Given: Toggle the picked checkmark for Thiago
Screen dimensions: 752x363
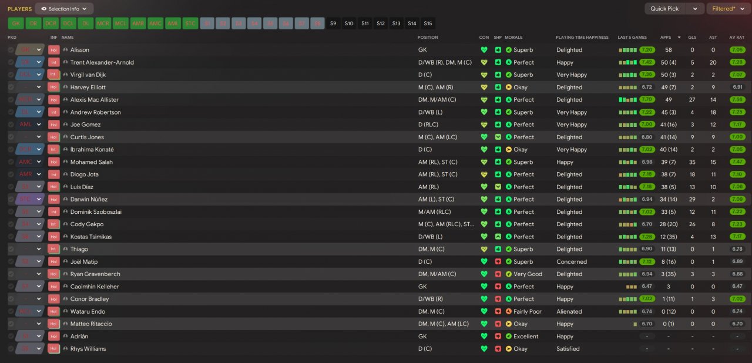Looking at the screenshot, I should click(x=11, y=249).
